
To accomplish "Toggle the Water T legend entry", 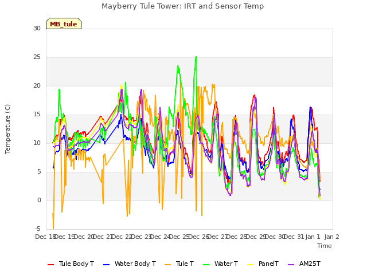I will pos(220,264).
